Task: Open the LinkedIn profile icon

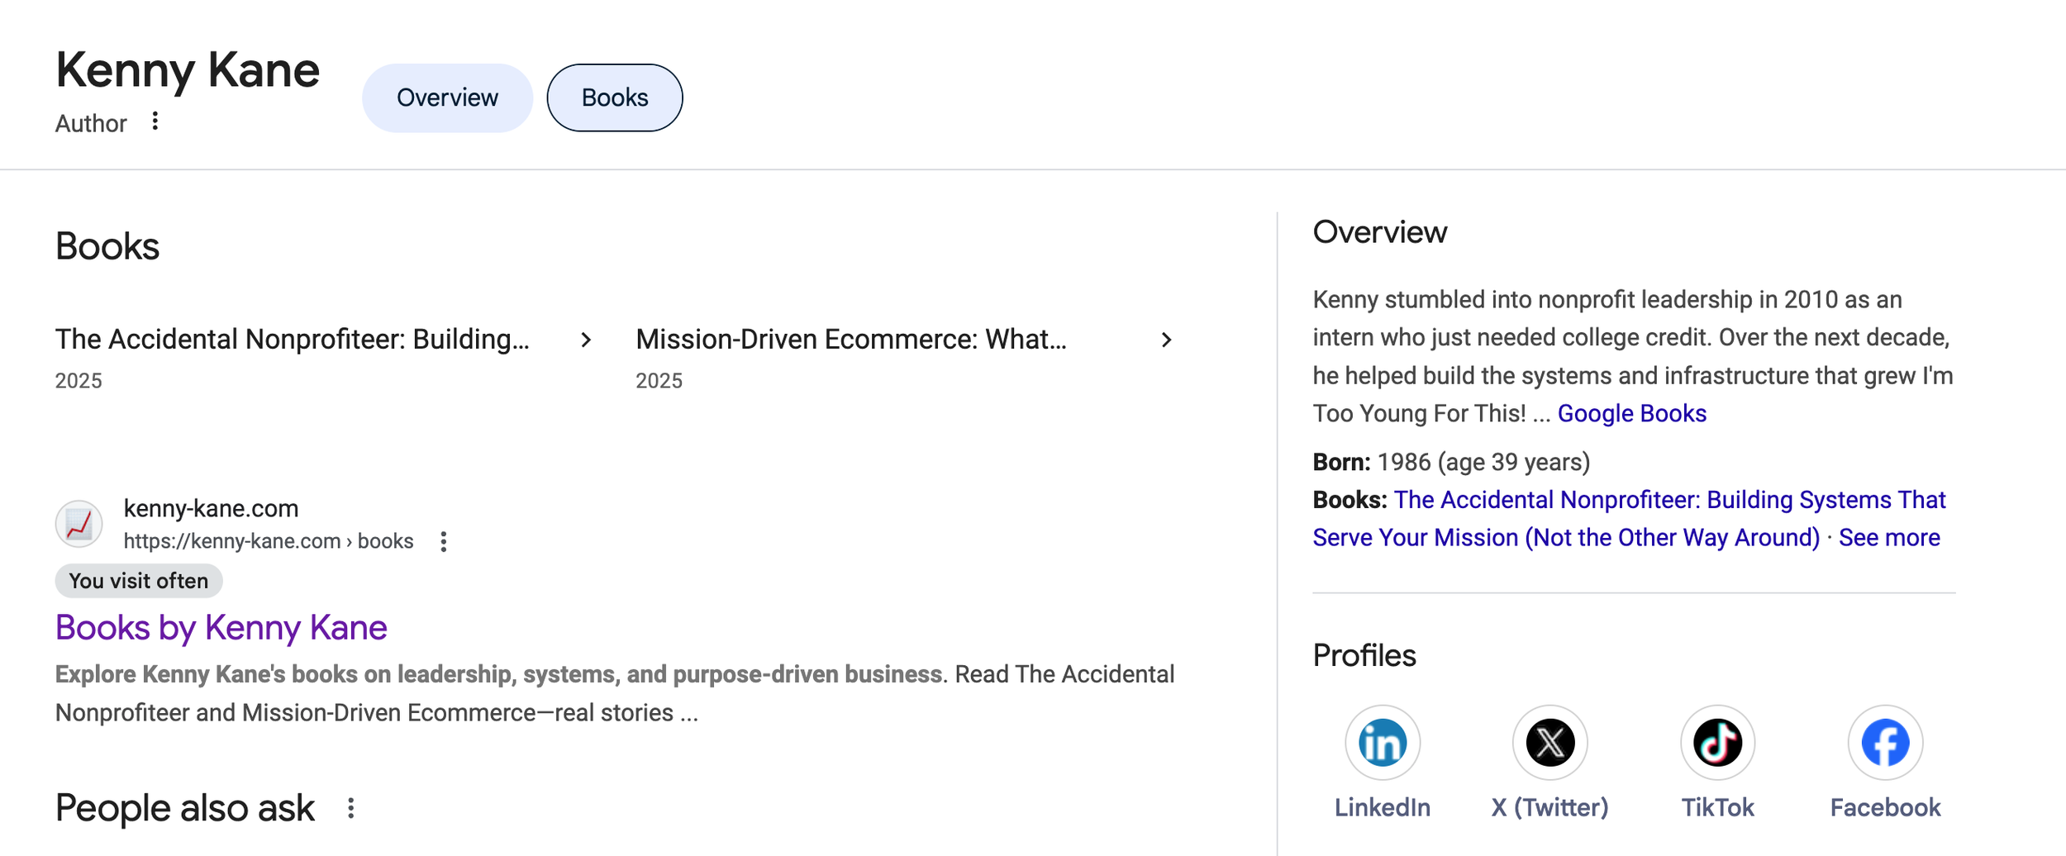Action: (x=1382, y=742)
